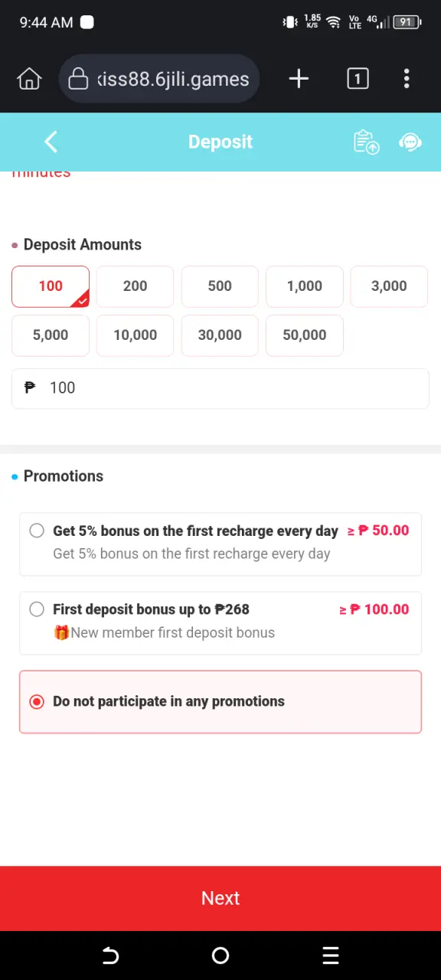Viewport: 441px width, 980px height.
Task: Open the browser three-dot menu
Action: click(x=407, y=78)
